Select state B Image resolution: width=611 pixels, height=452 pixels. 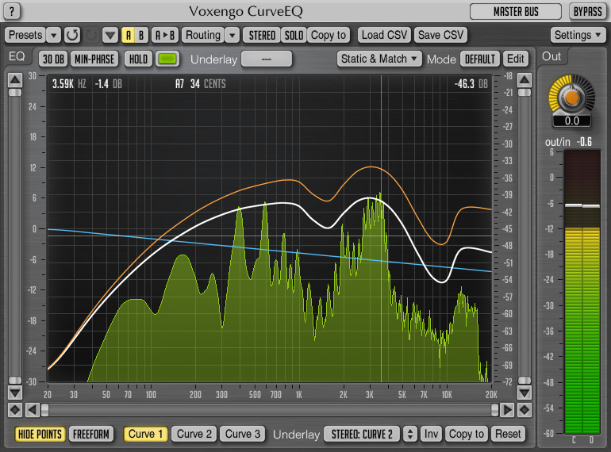[141, 35]
